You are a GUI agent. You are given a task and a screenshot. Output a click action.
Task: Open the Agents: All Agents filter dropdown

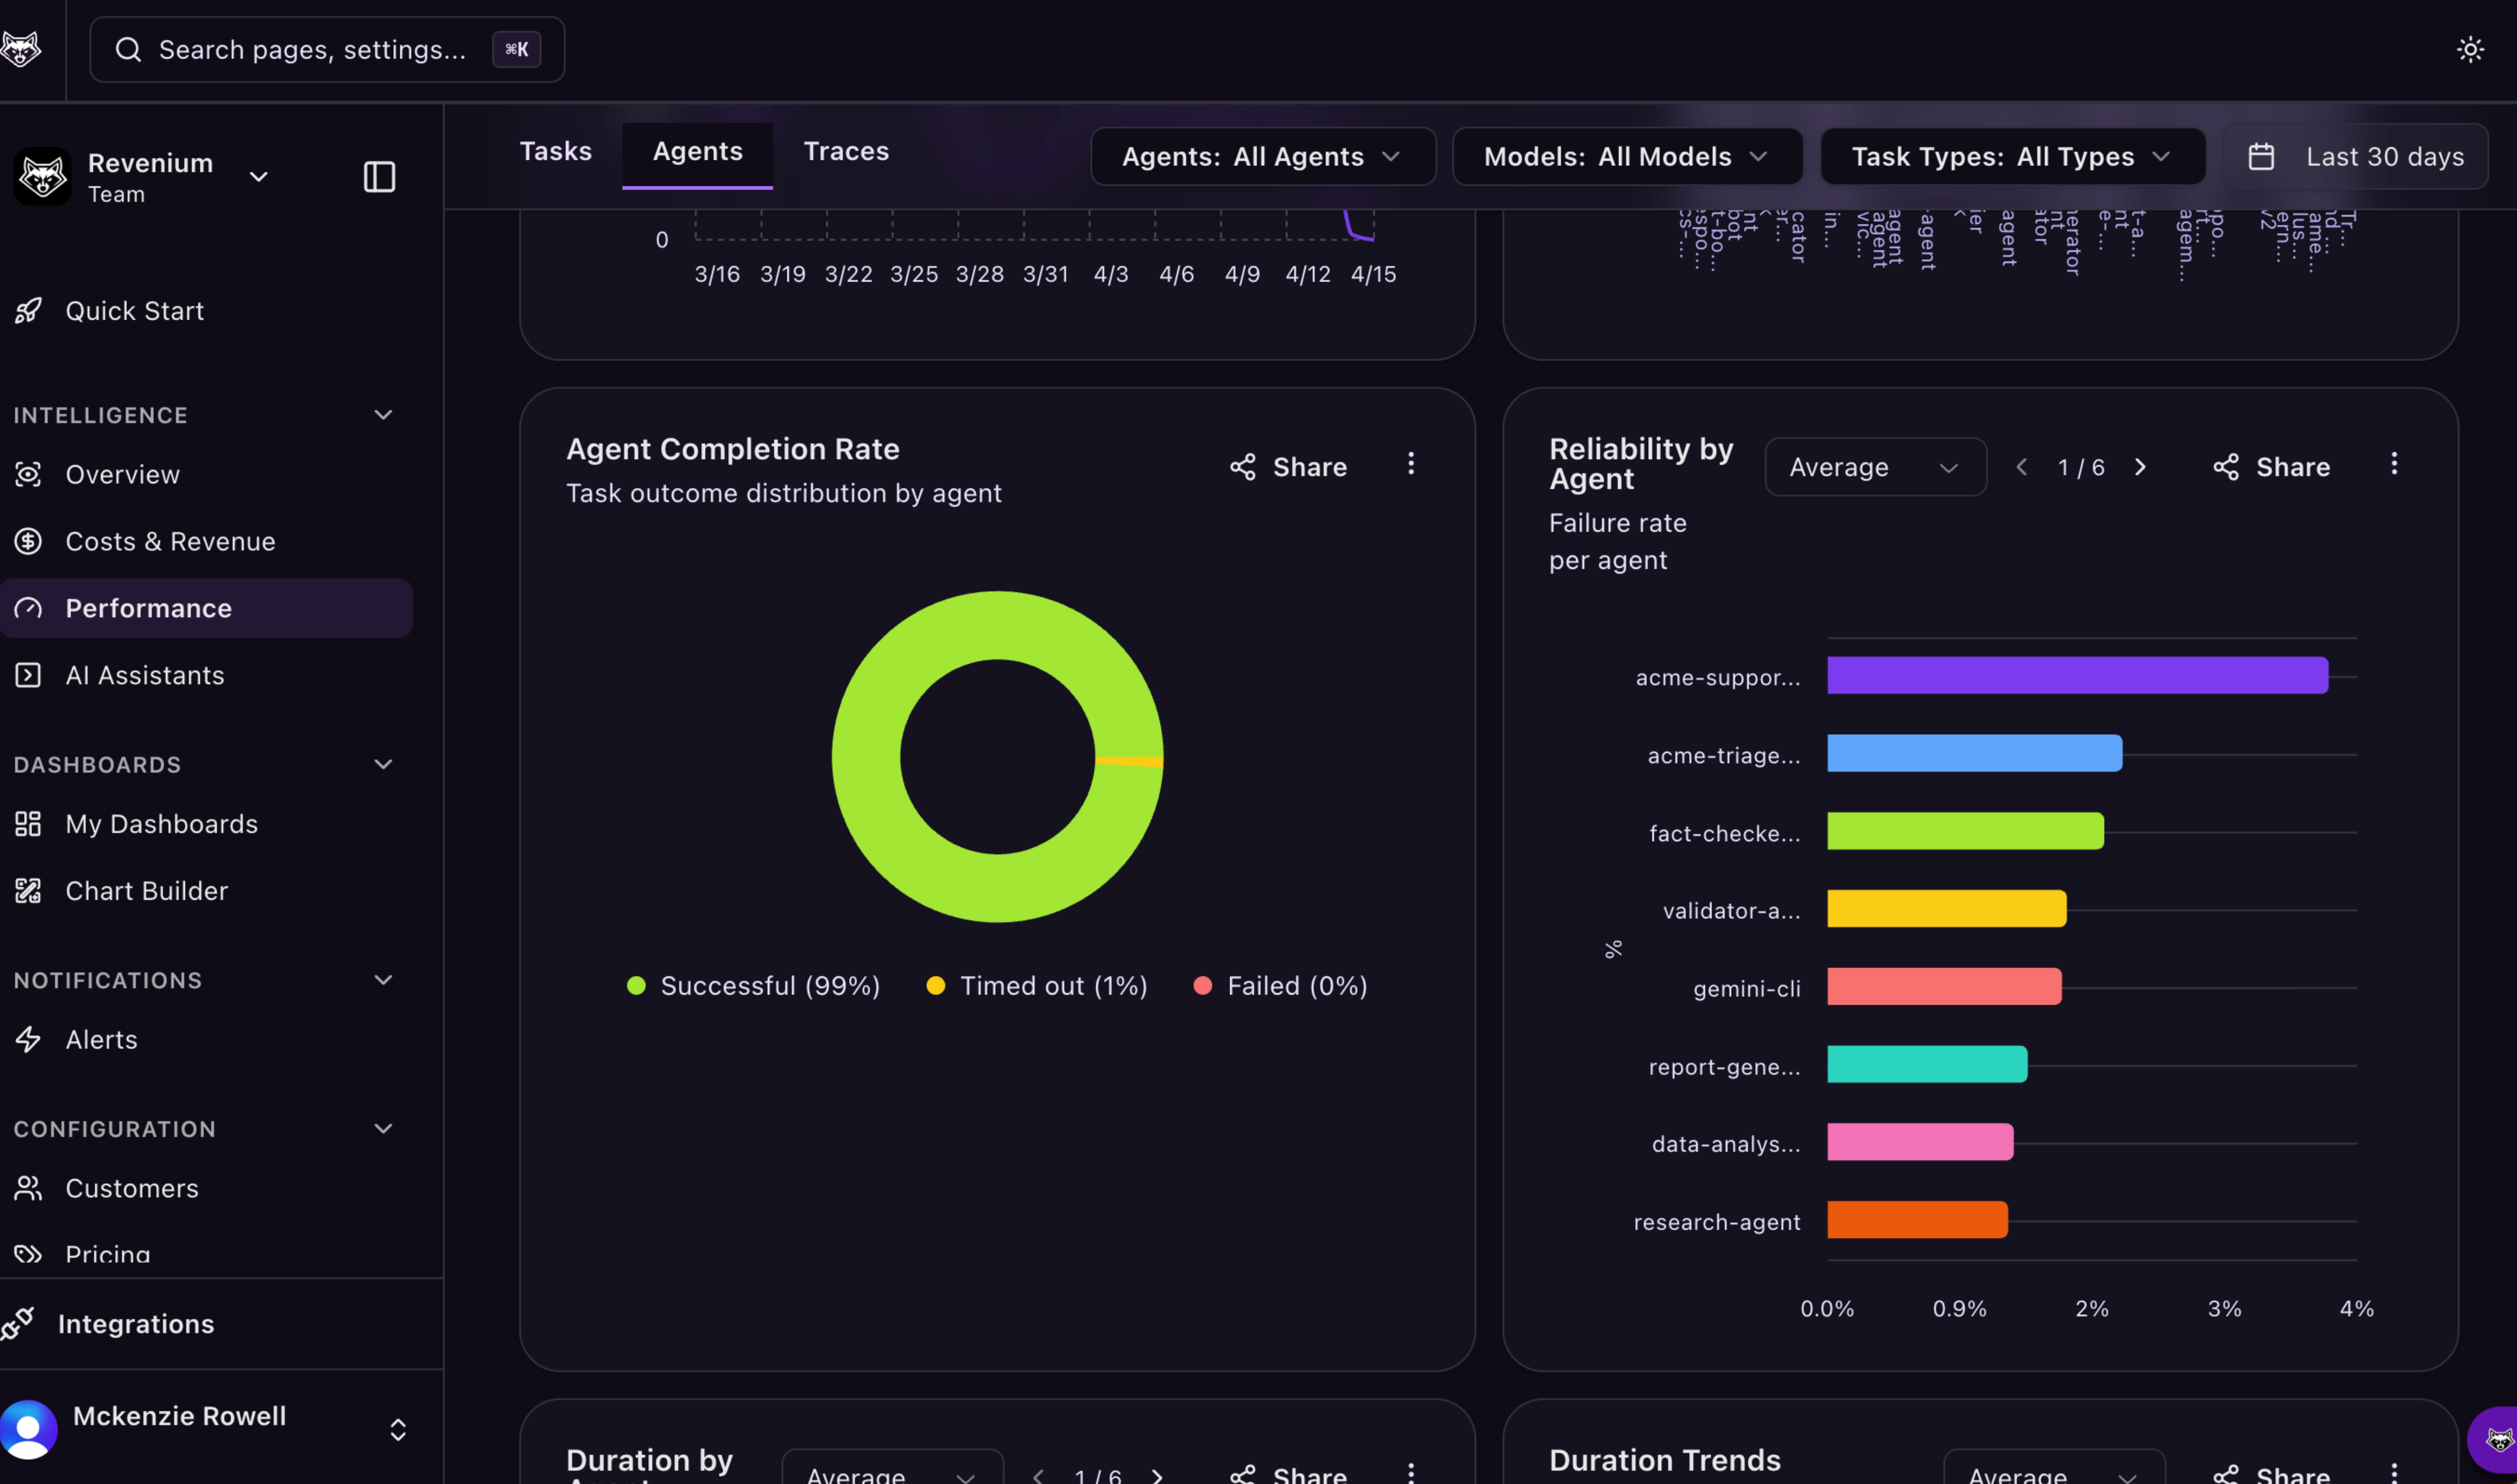pyautogui.click(x=1262, y=157)
